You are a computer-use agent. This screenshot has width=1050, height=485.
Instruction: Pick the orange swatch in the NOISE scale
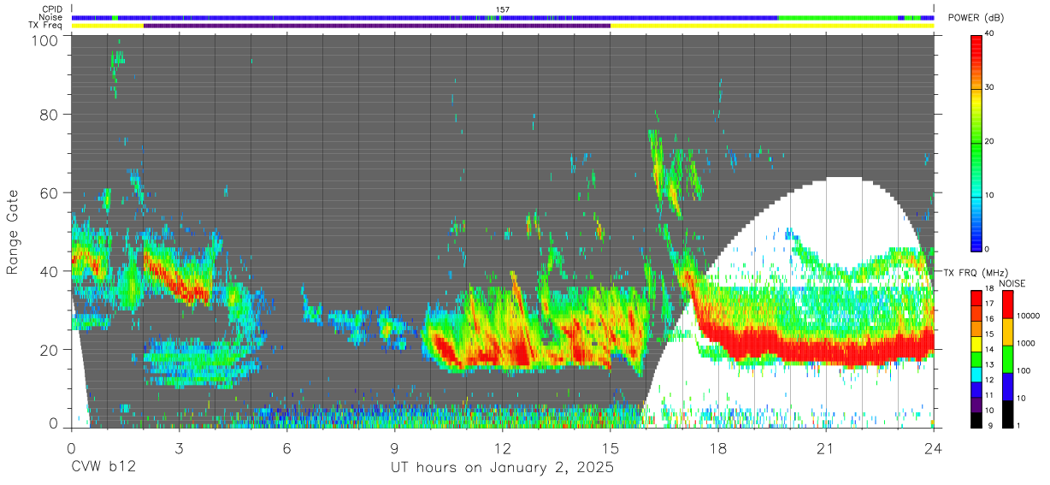(1007, 332)
